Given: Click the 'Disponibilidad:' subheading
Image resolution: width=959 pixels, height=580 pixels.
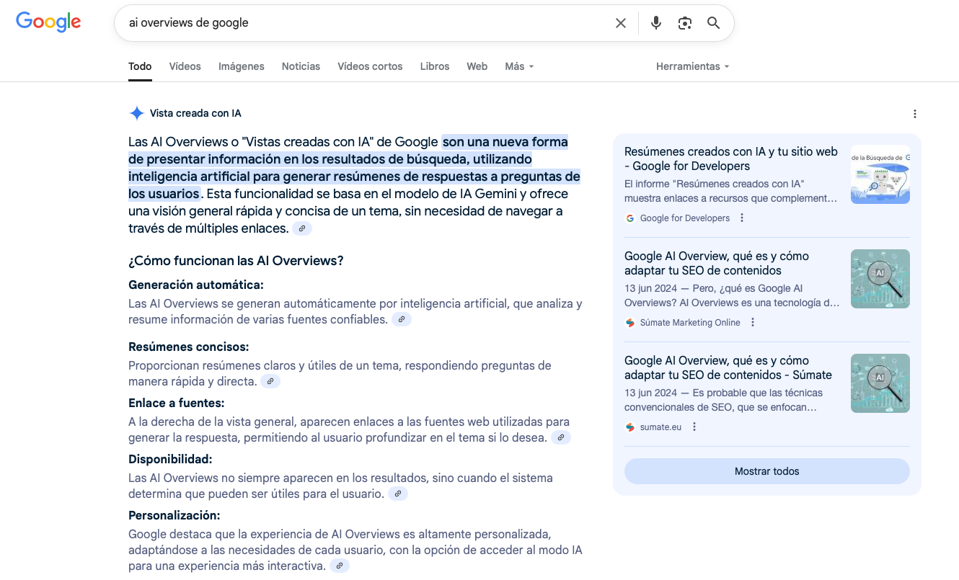Looking at the screenshot, I should 170,459.
